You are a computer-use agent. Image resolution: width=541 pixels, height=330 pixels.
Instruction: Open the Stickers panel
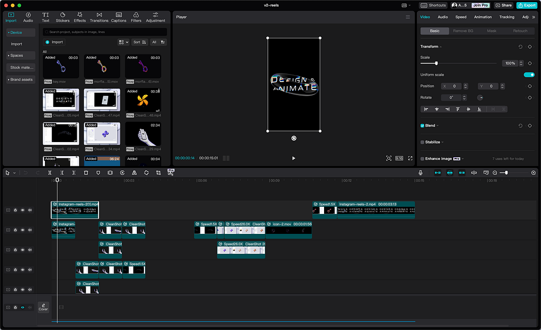63,17
